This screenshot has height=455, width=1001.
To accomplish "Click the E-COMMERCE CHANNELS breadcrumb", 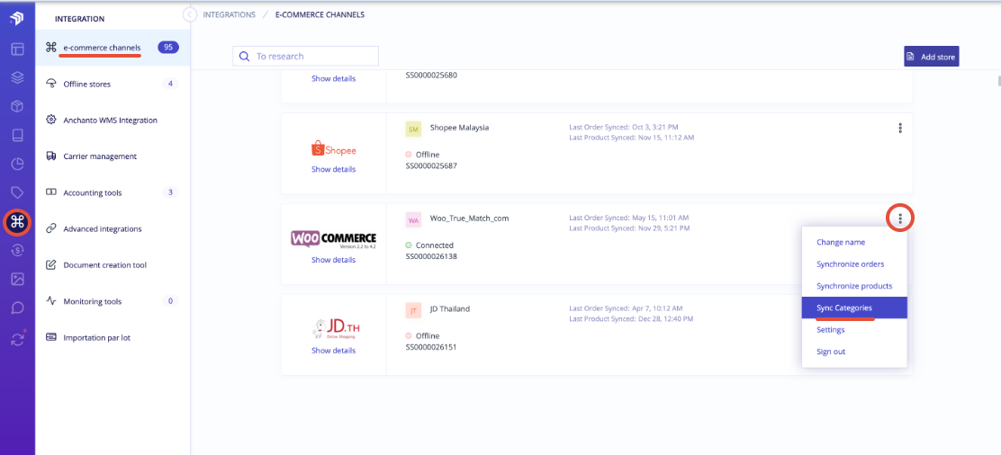I will 320,14.
